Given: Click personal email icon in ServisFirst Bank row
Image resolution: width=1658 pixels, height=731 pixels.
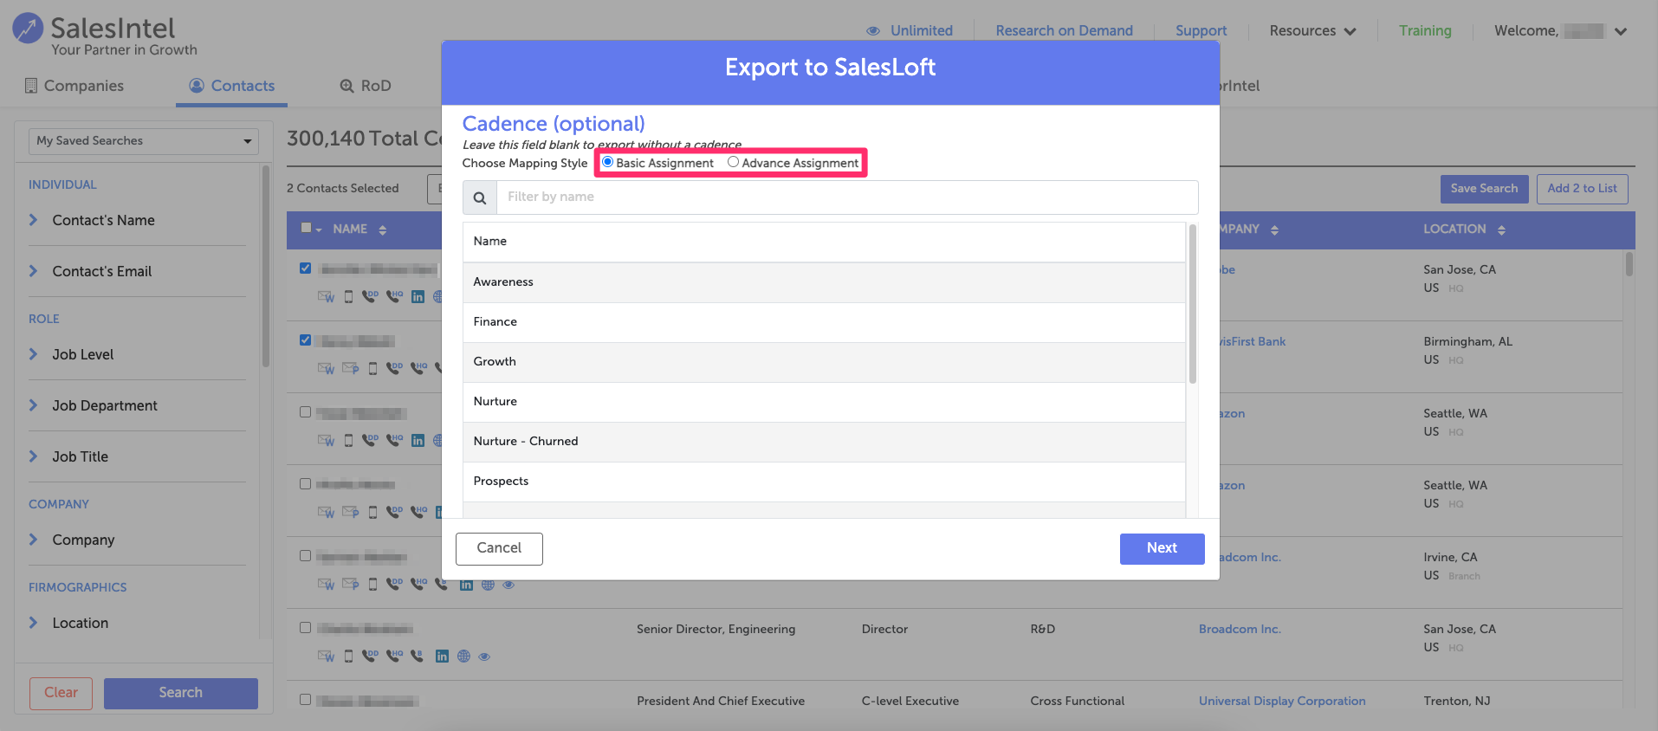Looking at the screenshot, I should click(x=350, y=368).
